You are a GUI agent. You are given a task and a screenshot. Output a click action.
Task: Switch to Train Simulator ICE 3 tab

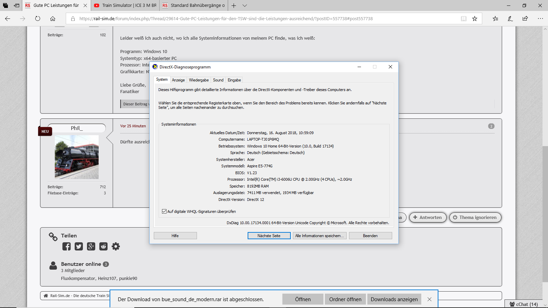(125, 5)
